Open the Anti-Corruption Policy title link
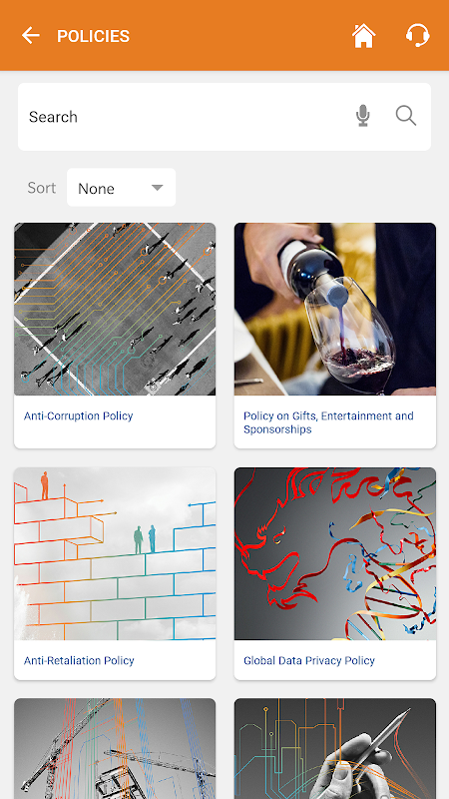The height and width of the screenshot is (799, 449). pyautogui.click(x=79, y=415)
